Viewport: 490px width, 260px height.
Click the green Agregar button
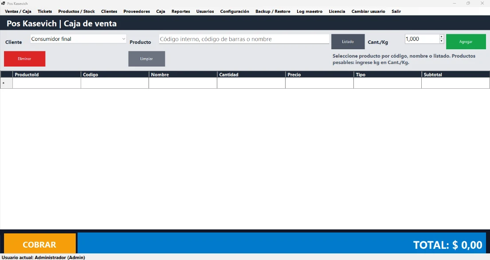[x=466, y=42]
